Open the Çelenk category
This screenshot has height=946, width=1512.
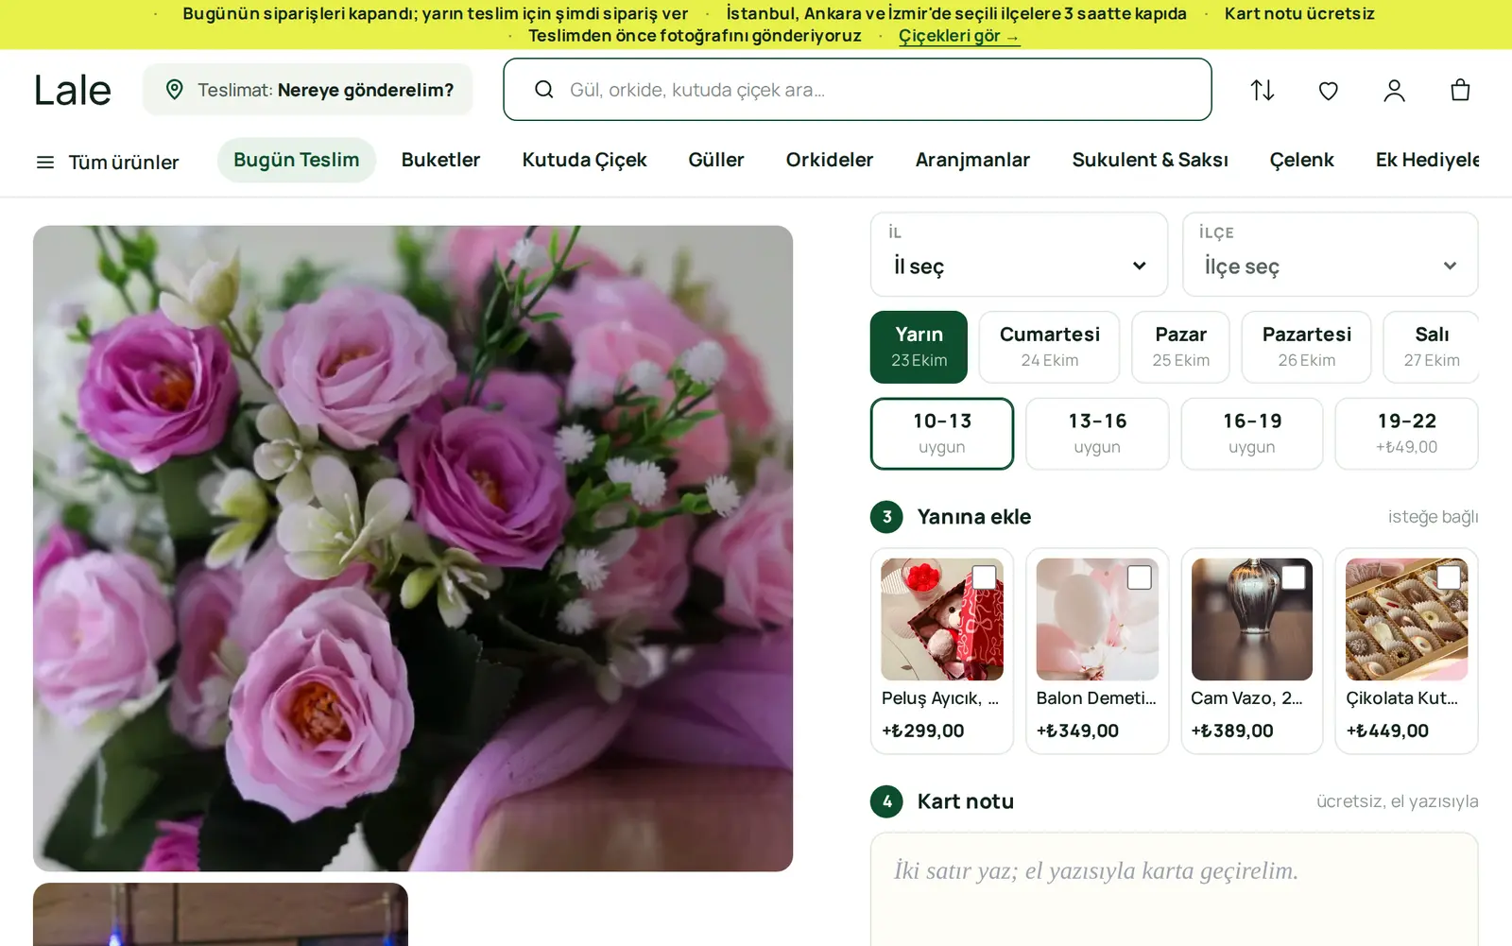pyautogui.click(x=1301, y=160)
